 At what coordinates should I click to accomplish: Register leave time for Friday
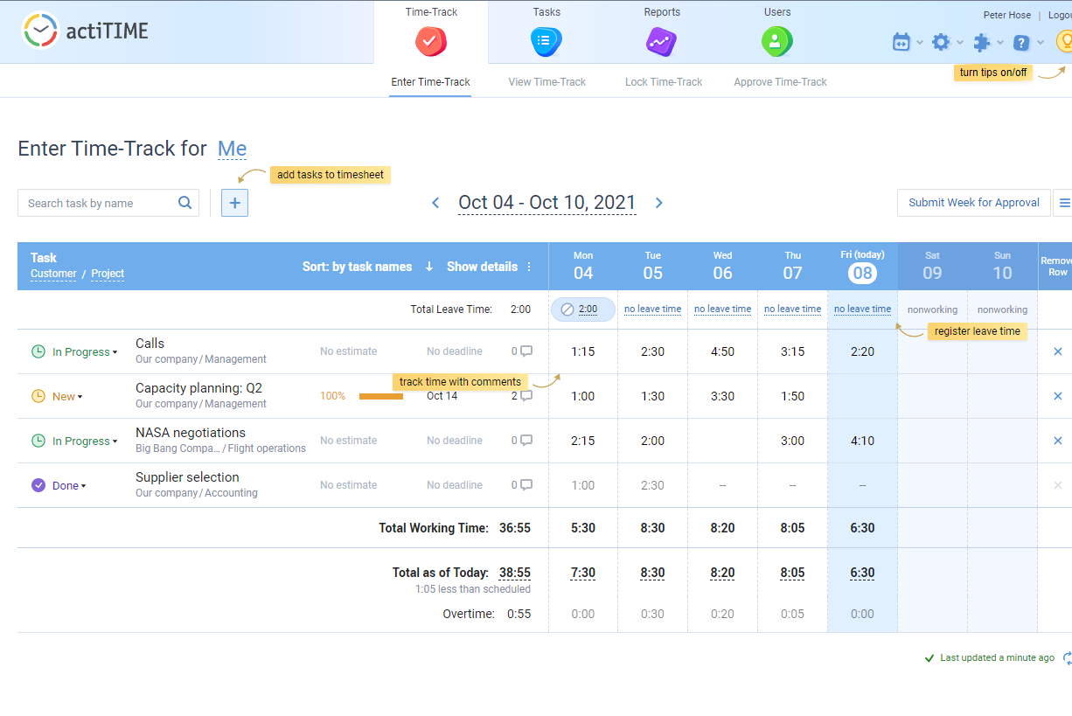click(x=862, y=309)
